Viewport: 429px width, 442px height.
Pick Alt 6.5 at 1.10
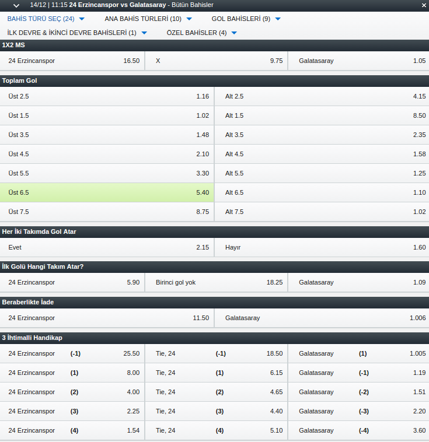pos(322,192)
